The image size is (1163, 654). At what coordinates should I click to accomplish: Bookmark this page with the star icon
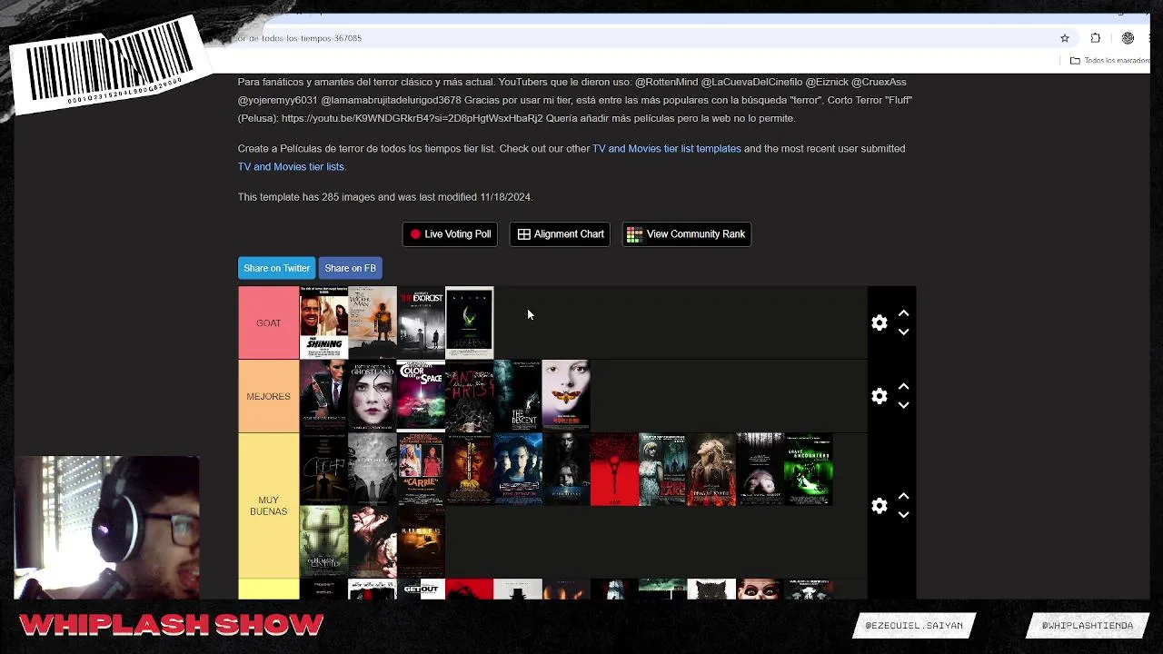tap(1065, 38)
